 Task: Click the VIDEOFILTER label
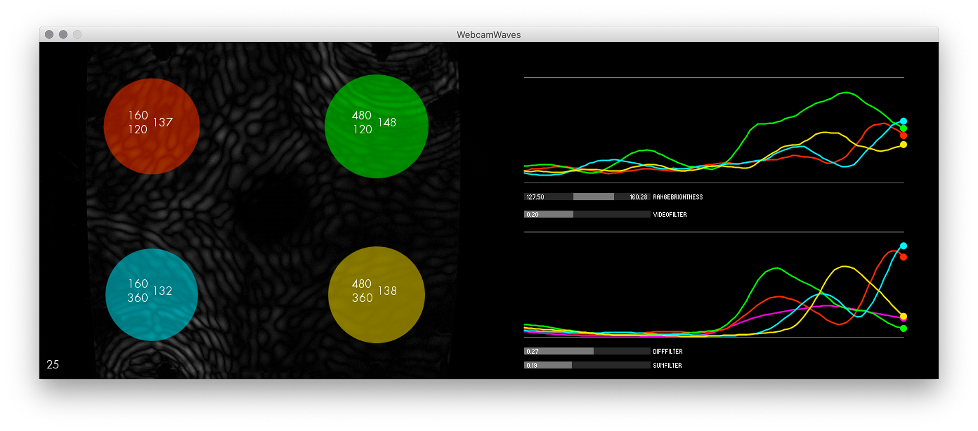click(x=670, y=215)
